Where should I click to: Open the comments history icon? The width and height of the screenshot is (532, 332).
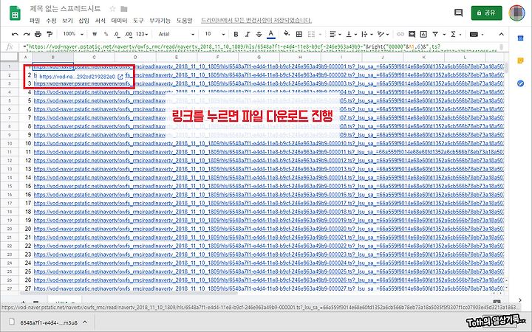coord(458,13)
